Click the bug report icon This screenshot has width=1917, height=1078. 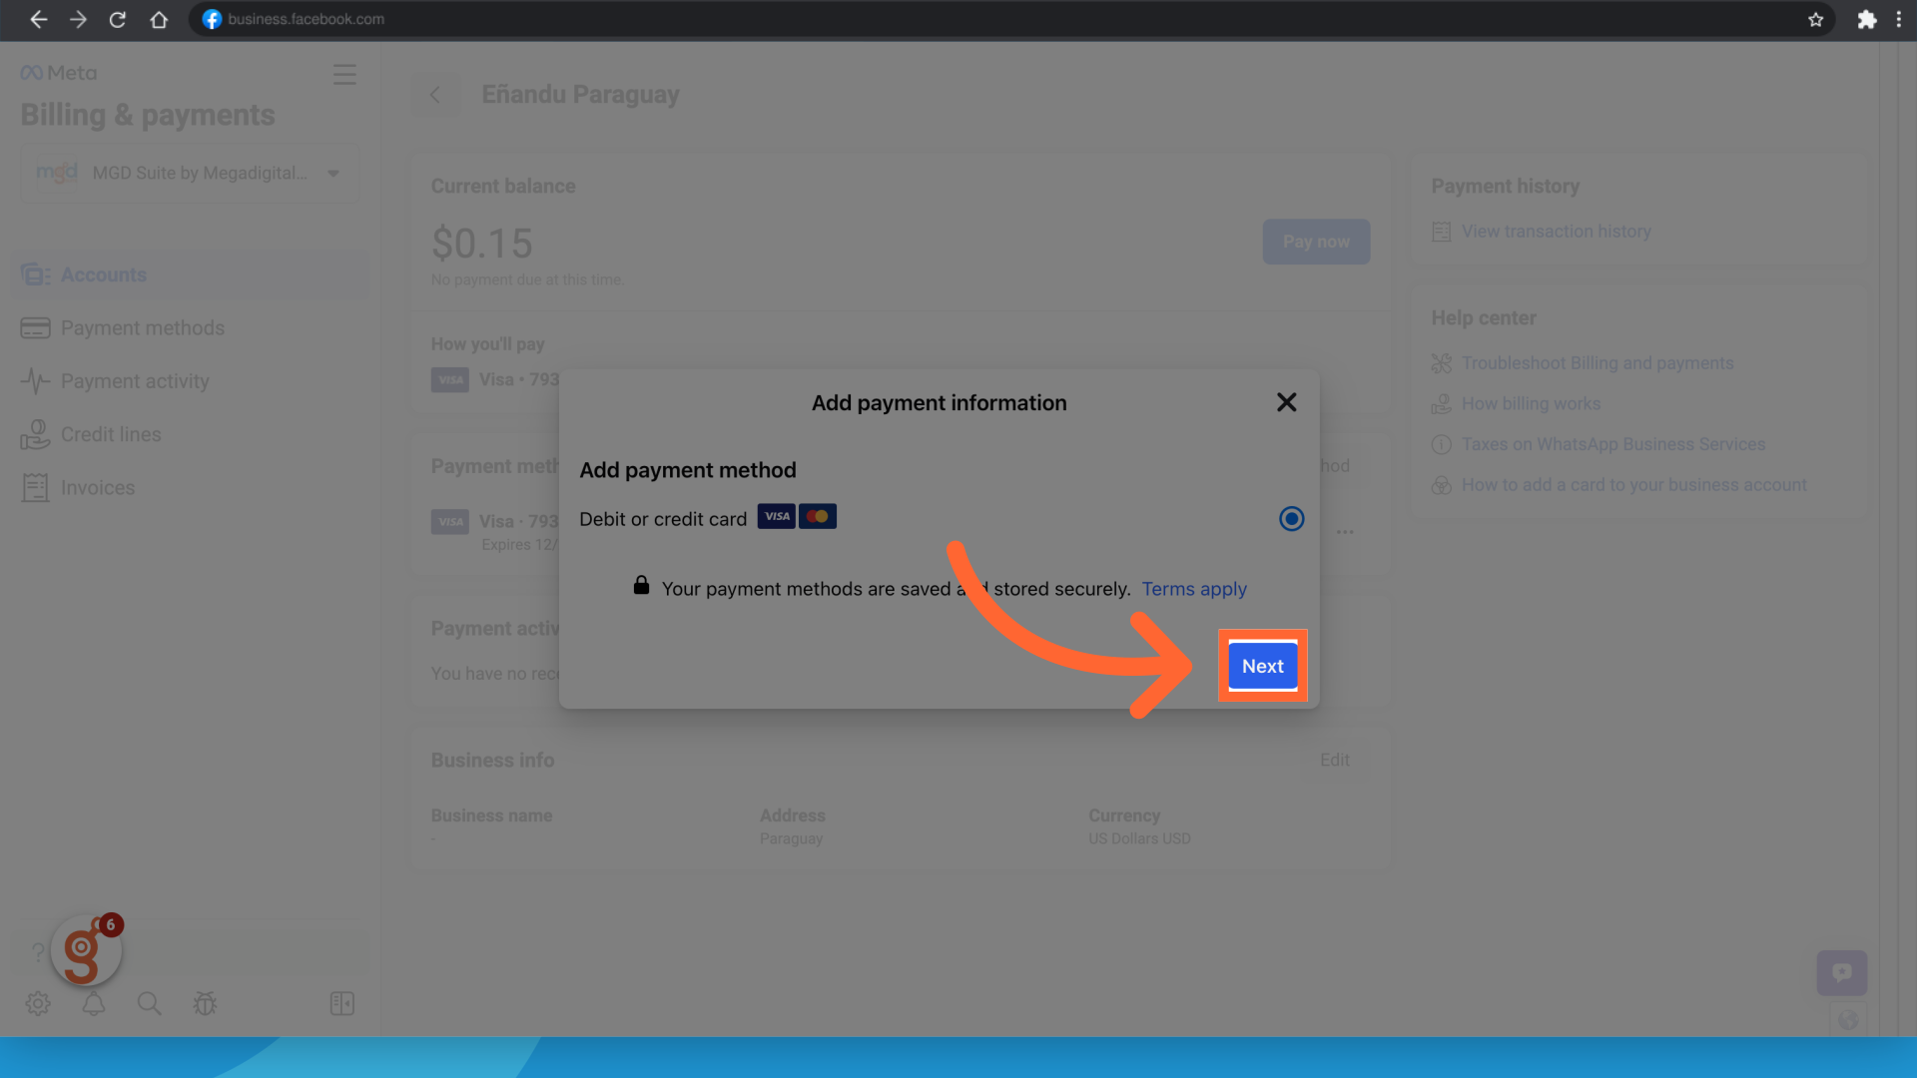pos(205,1003)
